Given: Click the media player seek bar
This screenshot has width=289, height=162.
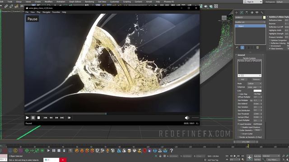Looking at the screenshot, I should tap(112, 114).
